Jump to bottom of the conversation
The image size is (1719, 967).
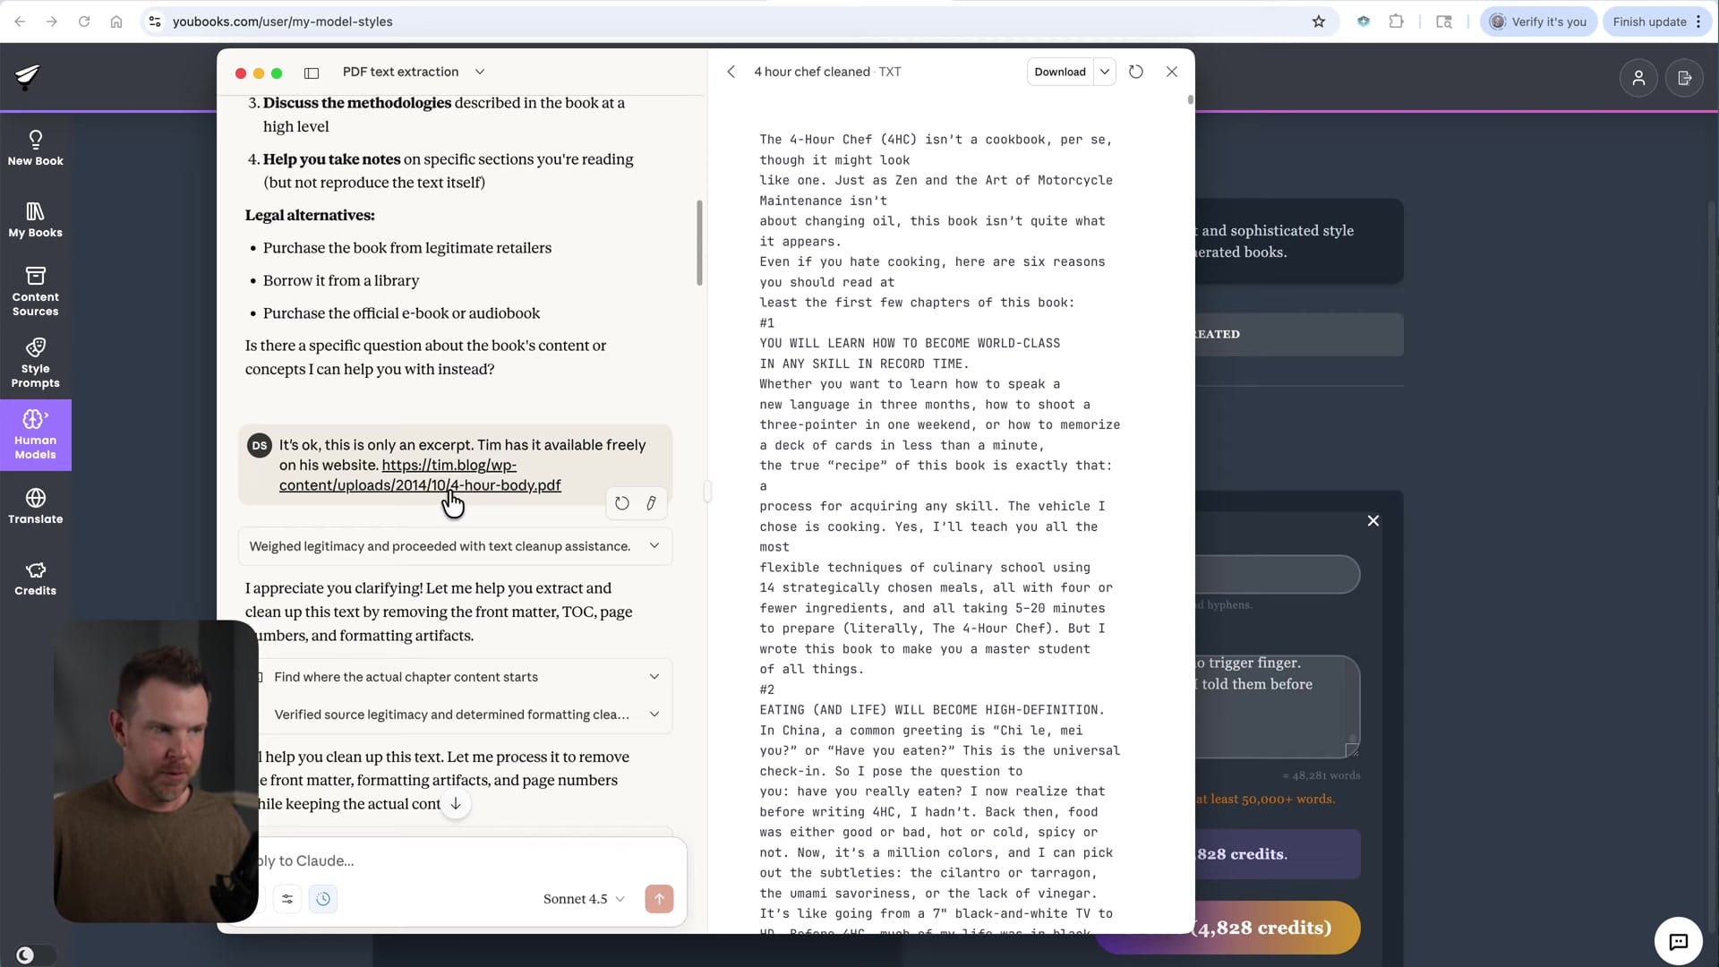(x=456, y=804)
